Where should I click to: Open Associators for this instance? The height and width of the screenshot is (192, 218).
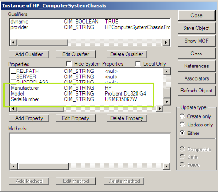coord(196,78)
